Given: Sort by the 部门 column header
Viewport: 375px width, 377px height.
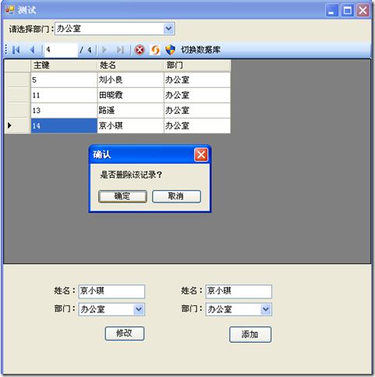Looking at the screenshot, I should (x=196, y=65).
